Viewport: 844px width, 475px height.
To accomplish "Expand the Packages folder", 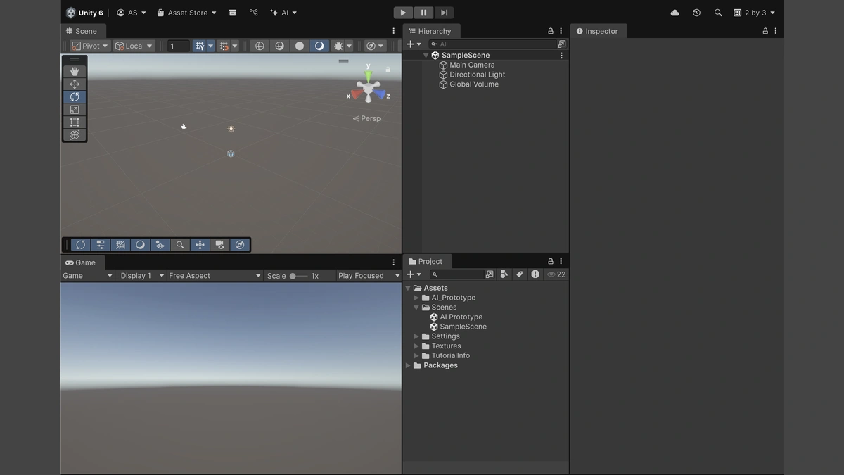I will [408, 365].
